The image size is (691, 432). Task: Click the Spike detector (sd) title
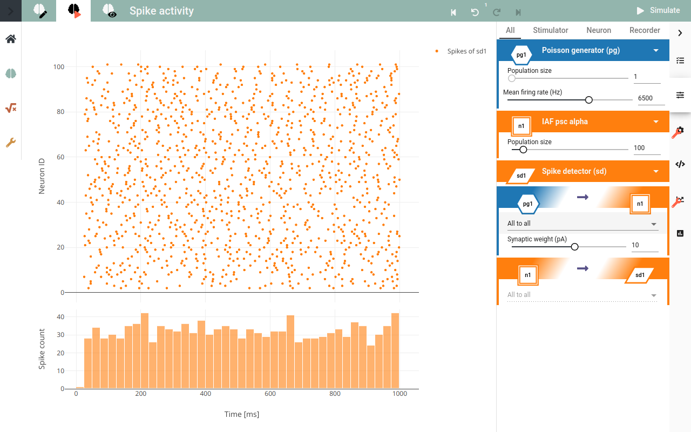pos(574,171)
